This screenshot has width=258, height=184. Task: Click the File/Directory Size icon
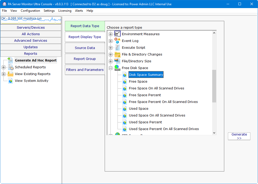(117, 61)
